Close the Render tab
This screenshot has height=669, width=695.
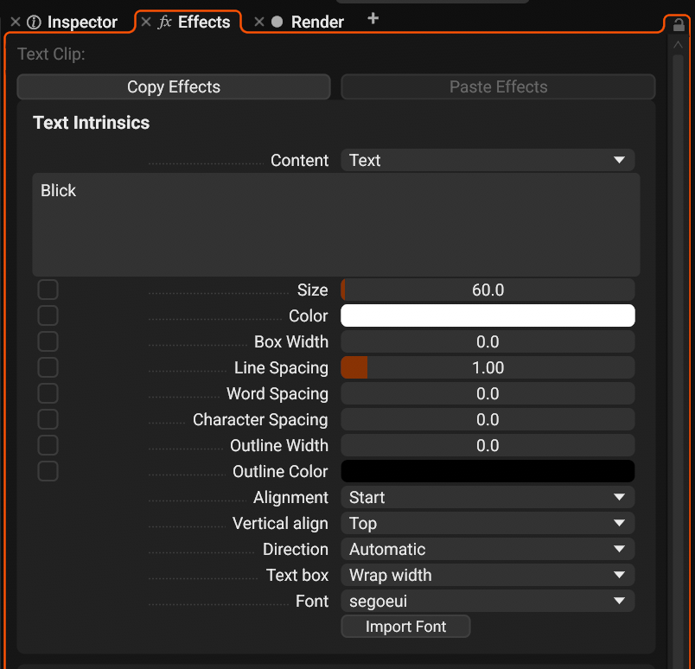coord(259,22)
